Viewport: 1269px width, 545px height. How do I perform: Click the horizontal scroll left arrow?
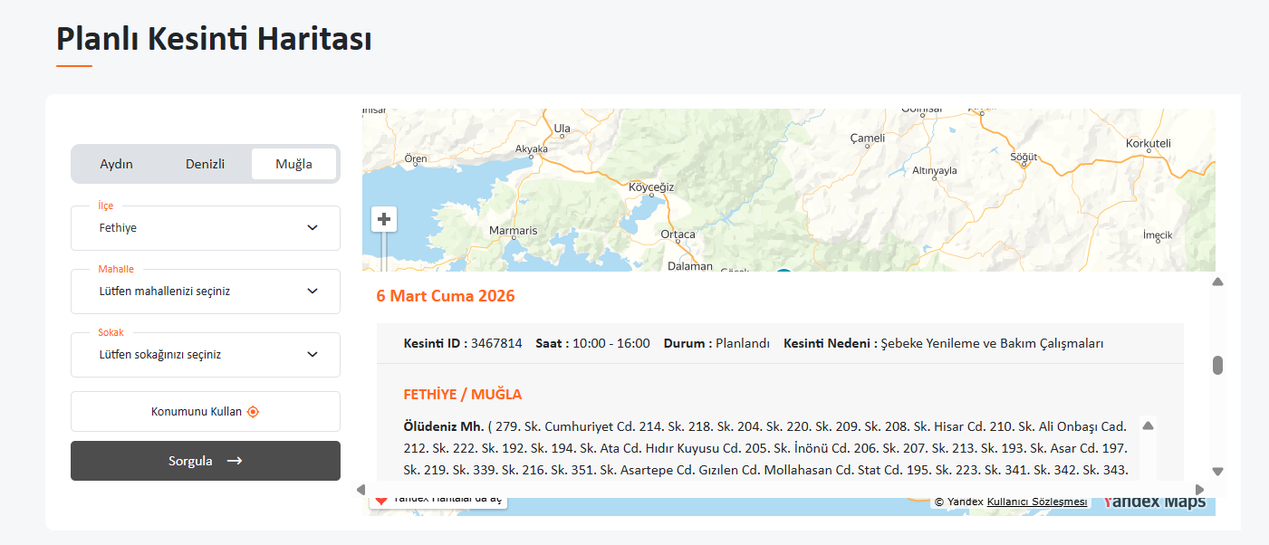click(361, 490)
